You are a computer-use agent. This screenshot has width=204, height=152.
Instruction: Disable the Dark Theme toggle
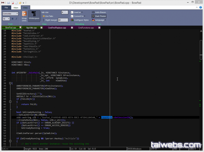coord(99,16)
